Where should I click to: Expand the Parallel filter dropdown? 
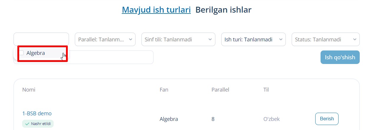pyautogui.click(x=105, y=39)
